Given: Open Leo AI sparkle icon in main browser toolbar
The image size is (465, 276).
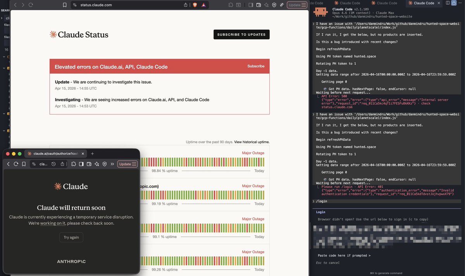Looking at the screenshot, I should click(x=266, y=5).
